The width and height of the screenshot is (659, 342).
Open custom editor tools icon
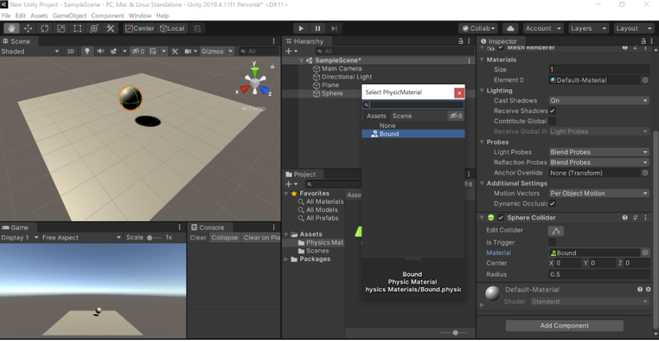point(110,28)
